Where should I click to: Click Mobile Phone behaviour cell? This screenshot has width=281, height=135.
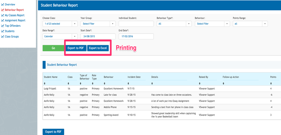[110, 107]
